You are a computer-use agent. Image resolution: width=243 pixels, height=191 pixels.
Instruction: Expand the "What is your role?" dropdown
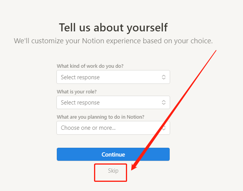click(113, 103)
